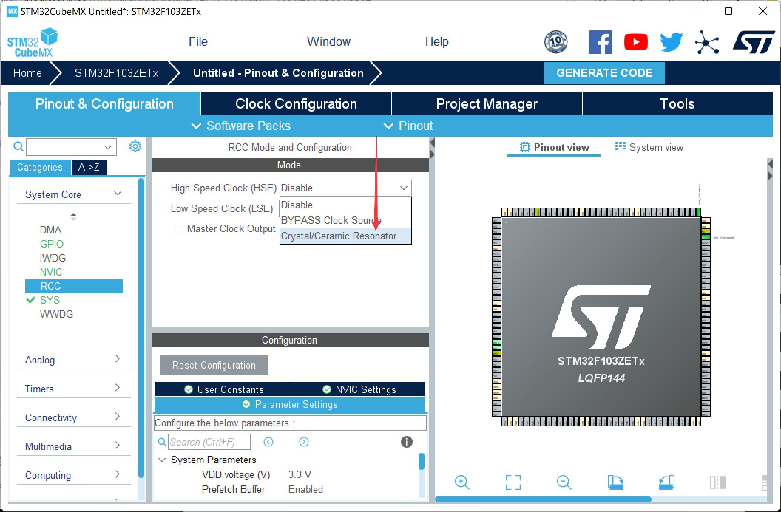Image resolution: width=781 pixels, height=512 pixels.
Task: Select SYS peripheral entry
Action: pyautogui.click(x=50, y=300)
